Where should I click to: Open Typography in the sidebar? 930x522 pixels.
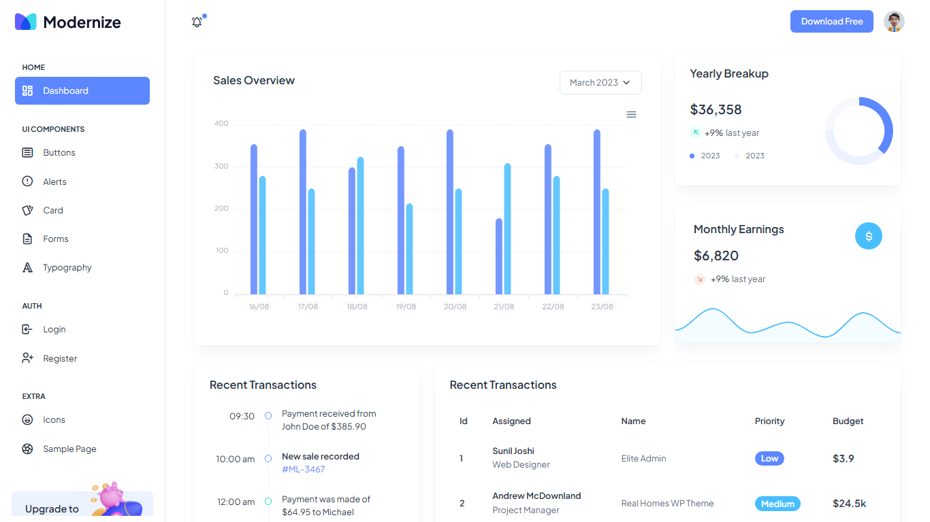pos(67,267)
